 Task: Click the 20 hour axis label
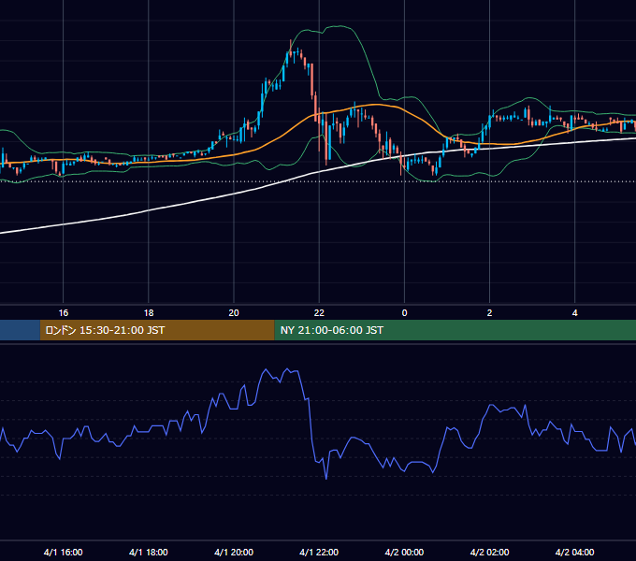click(234, 313)
